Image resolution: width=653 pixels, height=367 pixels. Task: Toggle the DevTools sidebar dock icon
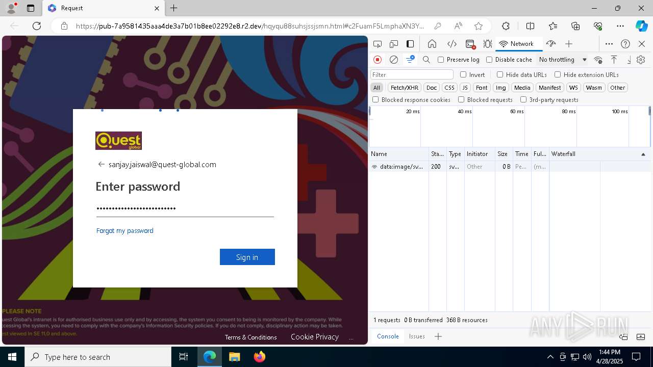(410, 44)
